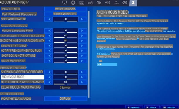Open the Audio speaker settings tab
The height and width of the screenshot is (109, 179).
tap(107, 3)
